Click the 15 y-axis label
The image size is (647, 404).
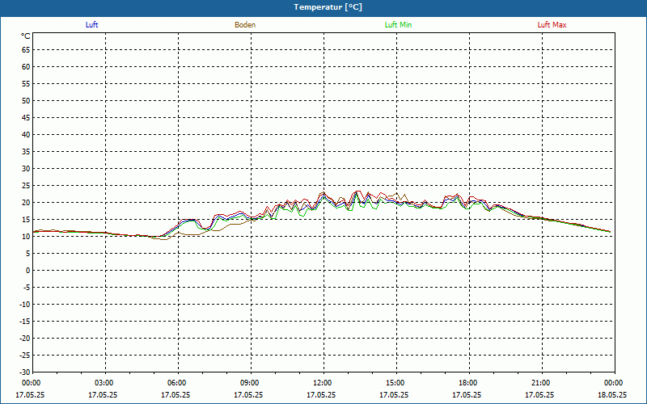tap(26, 219)
